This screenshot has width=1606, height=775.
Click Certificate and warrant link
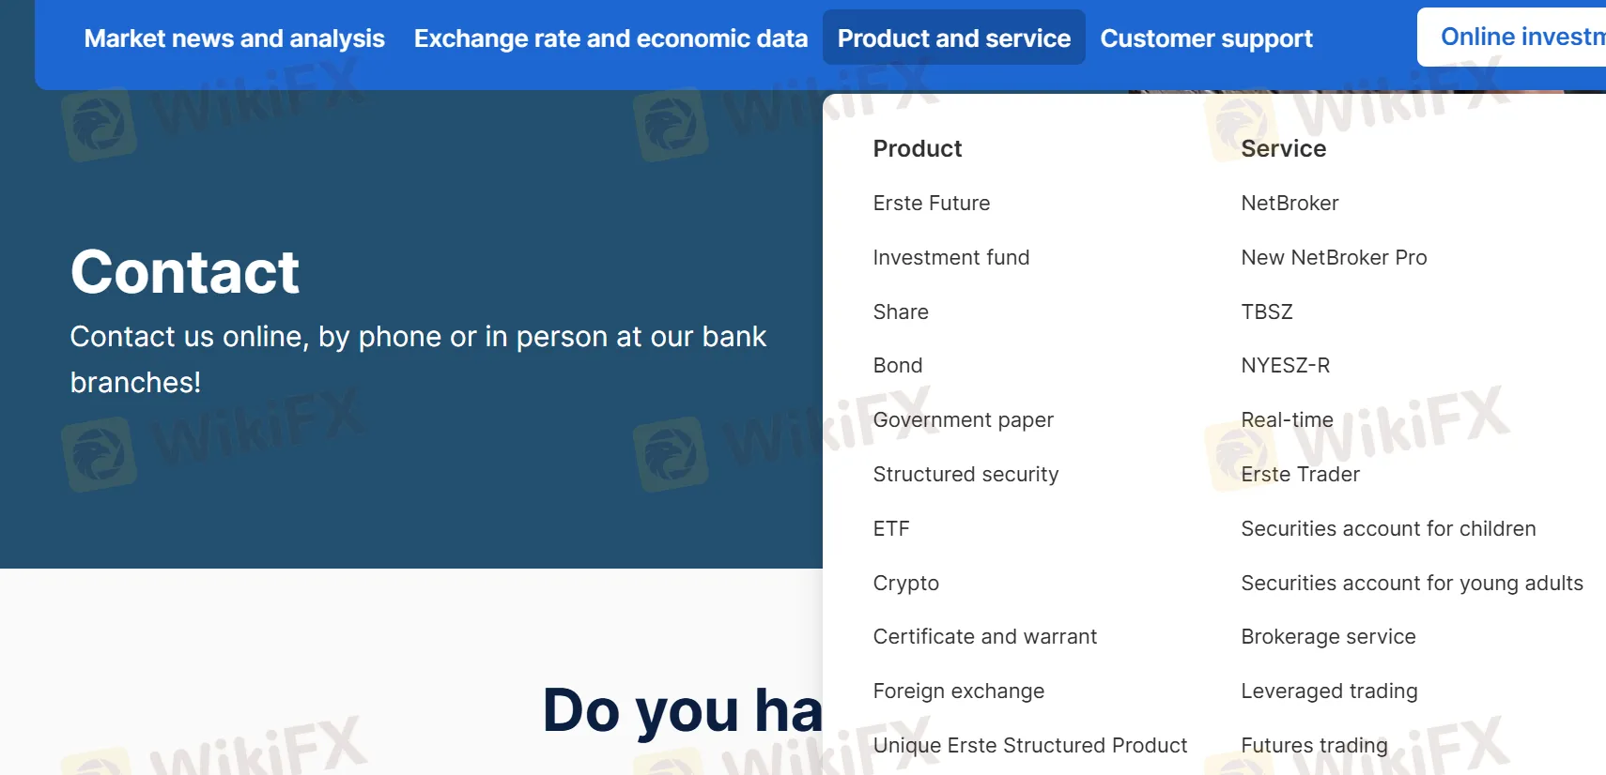click(x=985, y=636)
